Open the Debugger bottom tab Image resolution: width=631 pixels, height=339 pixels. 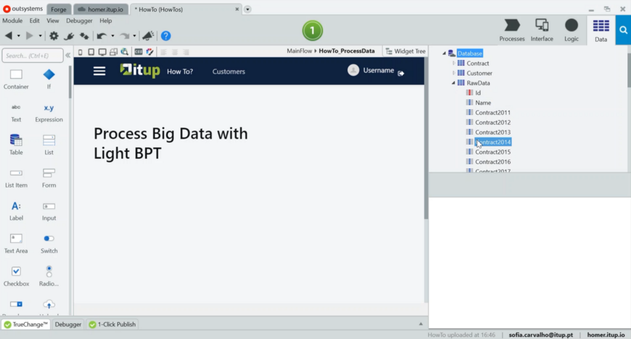68,324
